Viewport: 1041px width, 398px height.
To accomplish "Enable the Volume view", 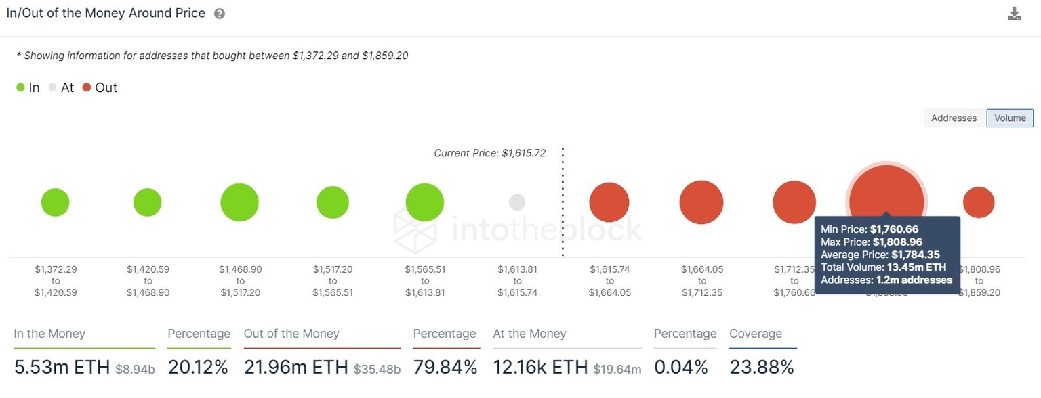I will (1010, 118).
